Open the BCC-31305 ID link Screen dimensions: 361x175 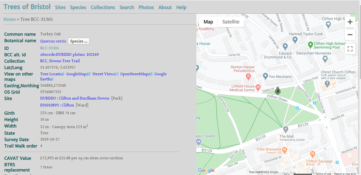click(50, 48)
